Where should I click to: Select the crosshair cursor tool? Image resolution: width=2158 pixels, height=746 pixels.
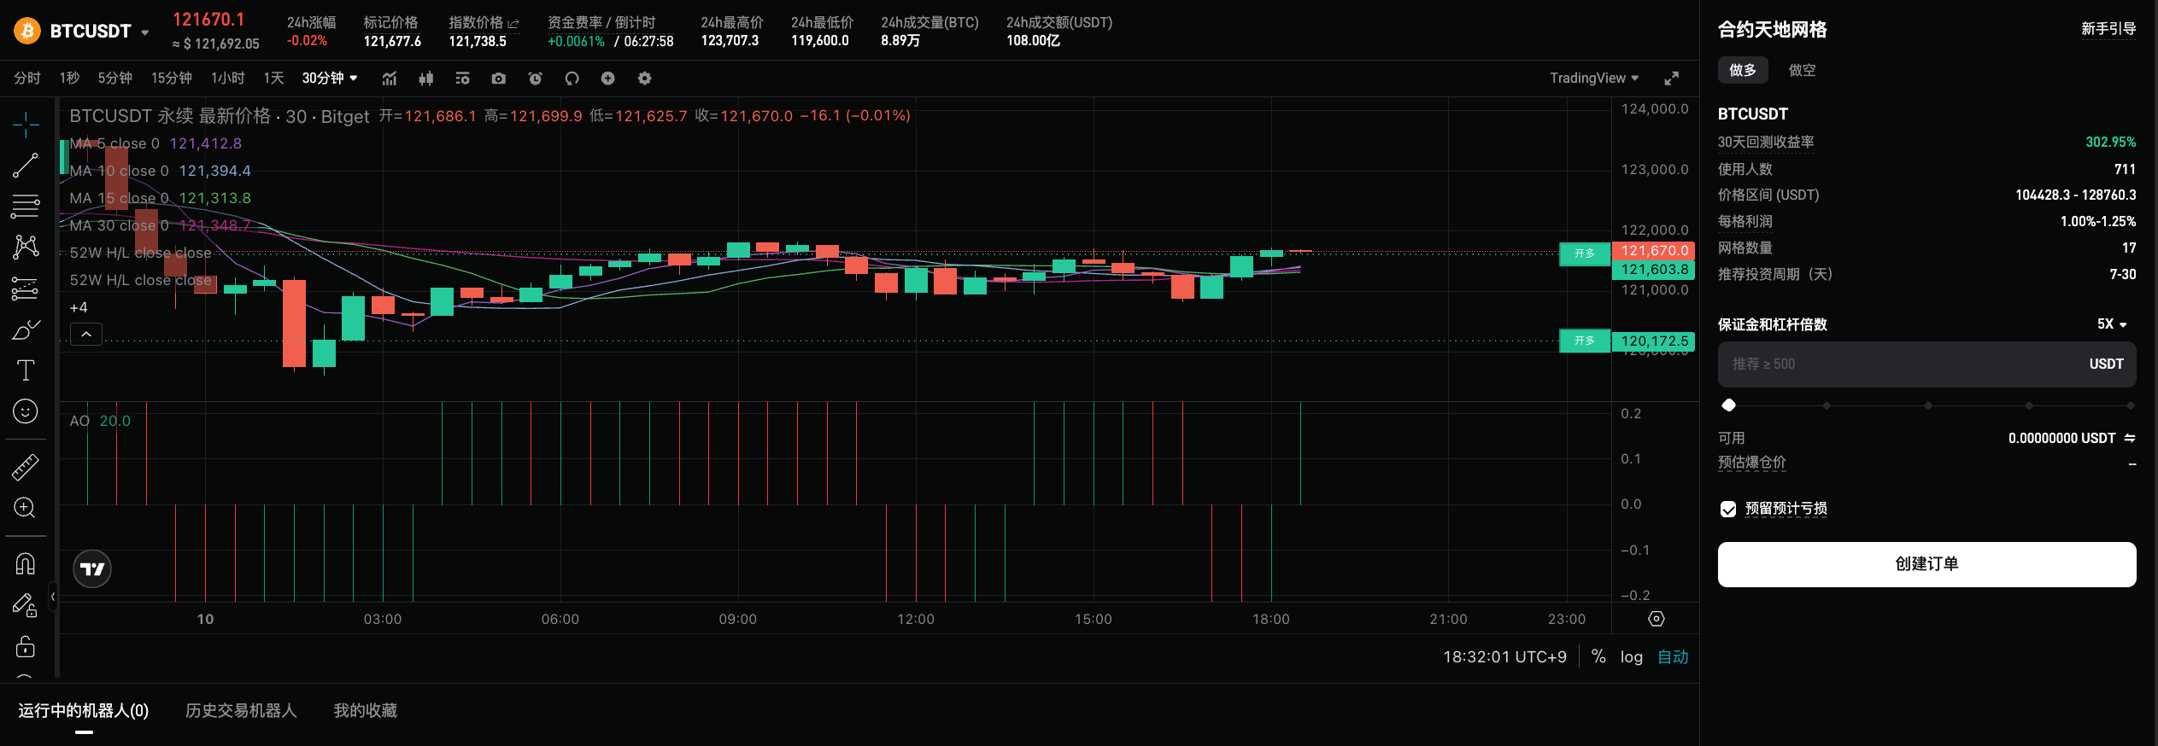(x=26, y=125)
